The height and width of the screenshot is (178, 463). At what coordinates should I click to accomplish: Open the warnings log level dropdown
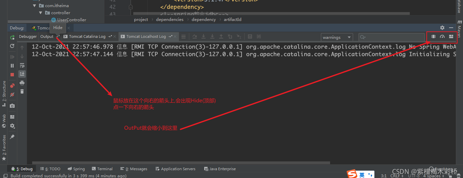337,37
